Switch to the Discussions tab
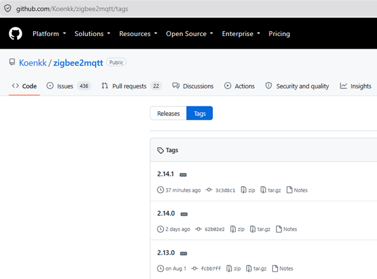 tap(193, 86)
